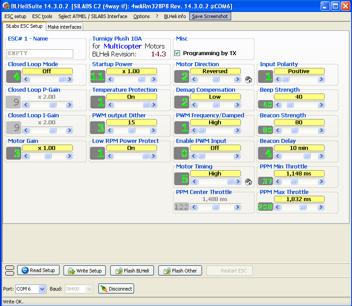The width and height of the screenshot is (352, 306).
Task: Click the BLHeli Revision 14.3 value
Action: [x=158, y=54]
